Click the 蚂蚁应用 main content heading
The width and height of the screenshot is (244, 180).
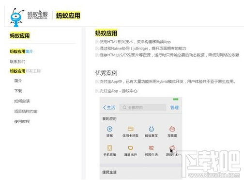[106, 33]
